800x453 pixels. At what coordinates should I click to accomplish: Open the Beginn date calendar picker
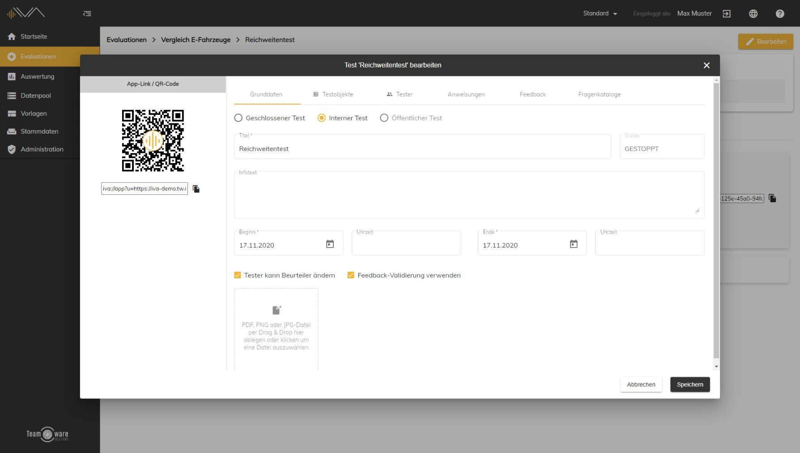[330, 244]
